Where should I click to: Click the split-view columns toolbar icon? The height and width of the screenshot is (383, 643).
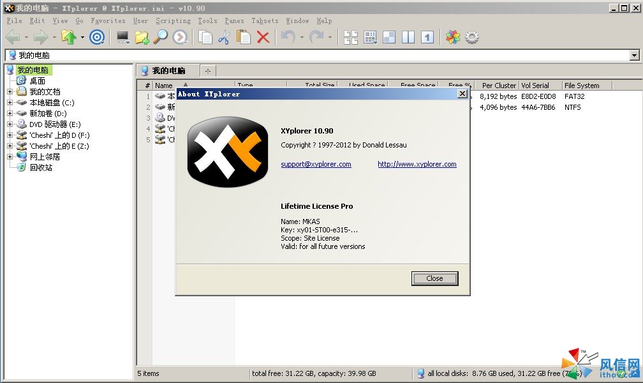click(x=408, y=38)
